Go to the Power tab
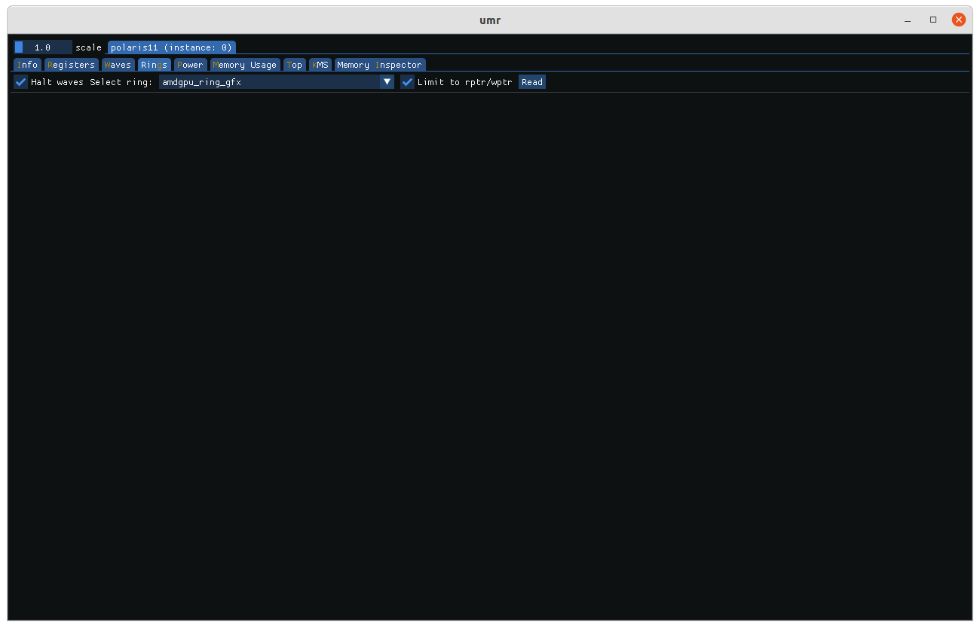 click(x=190, y=65)
